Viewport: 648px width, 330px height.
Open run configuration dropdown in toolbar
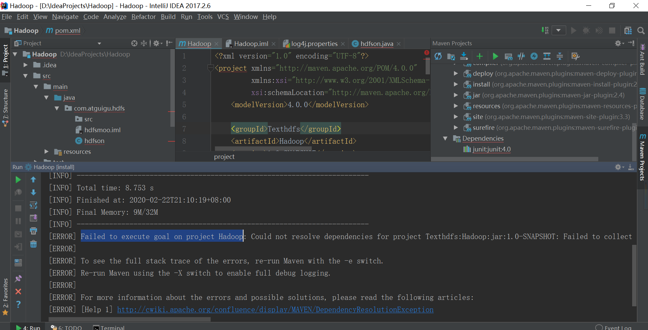click(x=558, y=30)
